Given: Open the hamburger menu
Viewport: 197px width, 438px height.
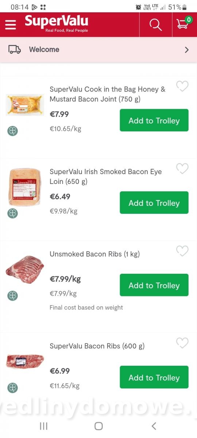Looking at the screenshot, I should tap(11, 24).
